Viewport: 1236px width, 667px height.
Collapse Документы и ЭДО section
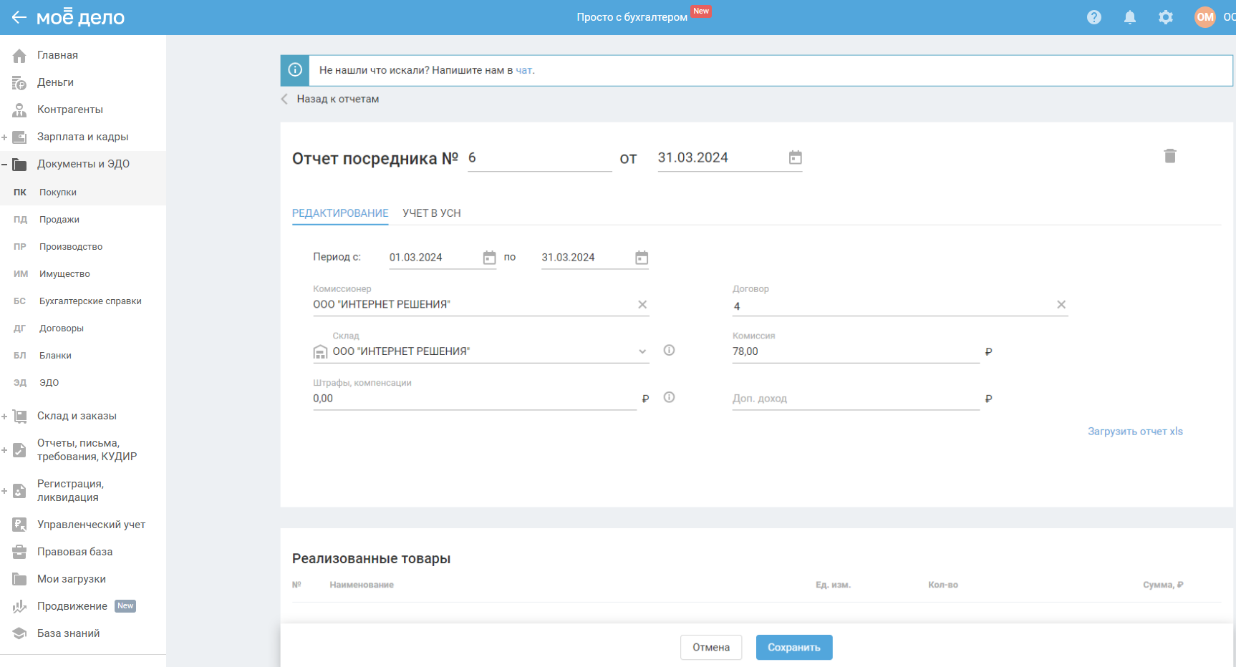[4, 165]
